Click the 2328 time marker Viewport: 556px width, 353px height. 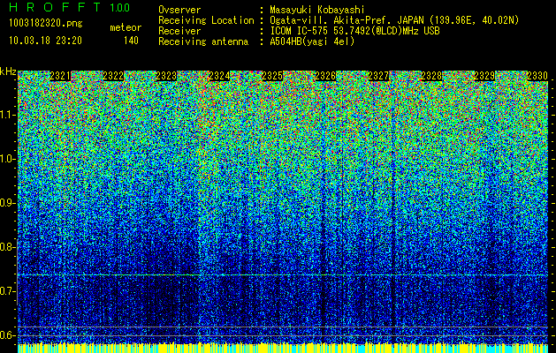(x=431, y=75)
